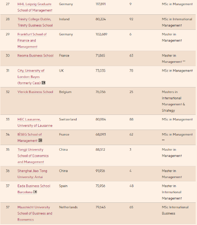Open the profile icon after Eada Business School Barcelona
Viewport: 197px width, 225px height.
click(x=35, y=192)
